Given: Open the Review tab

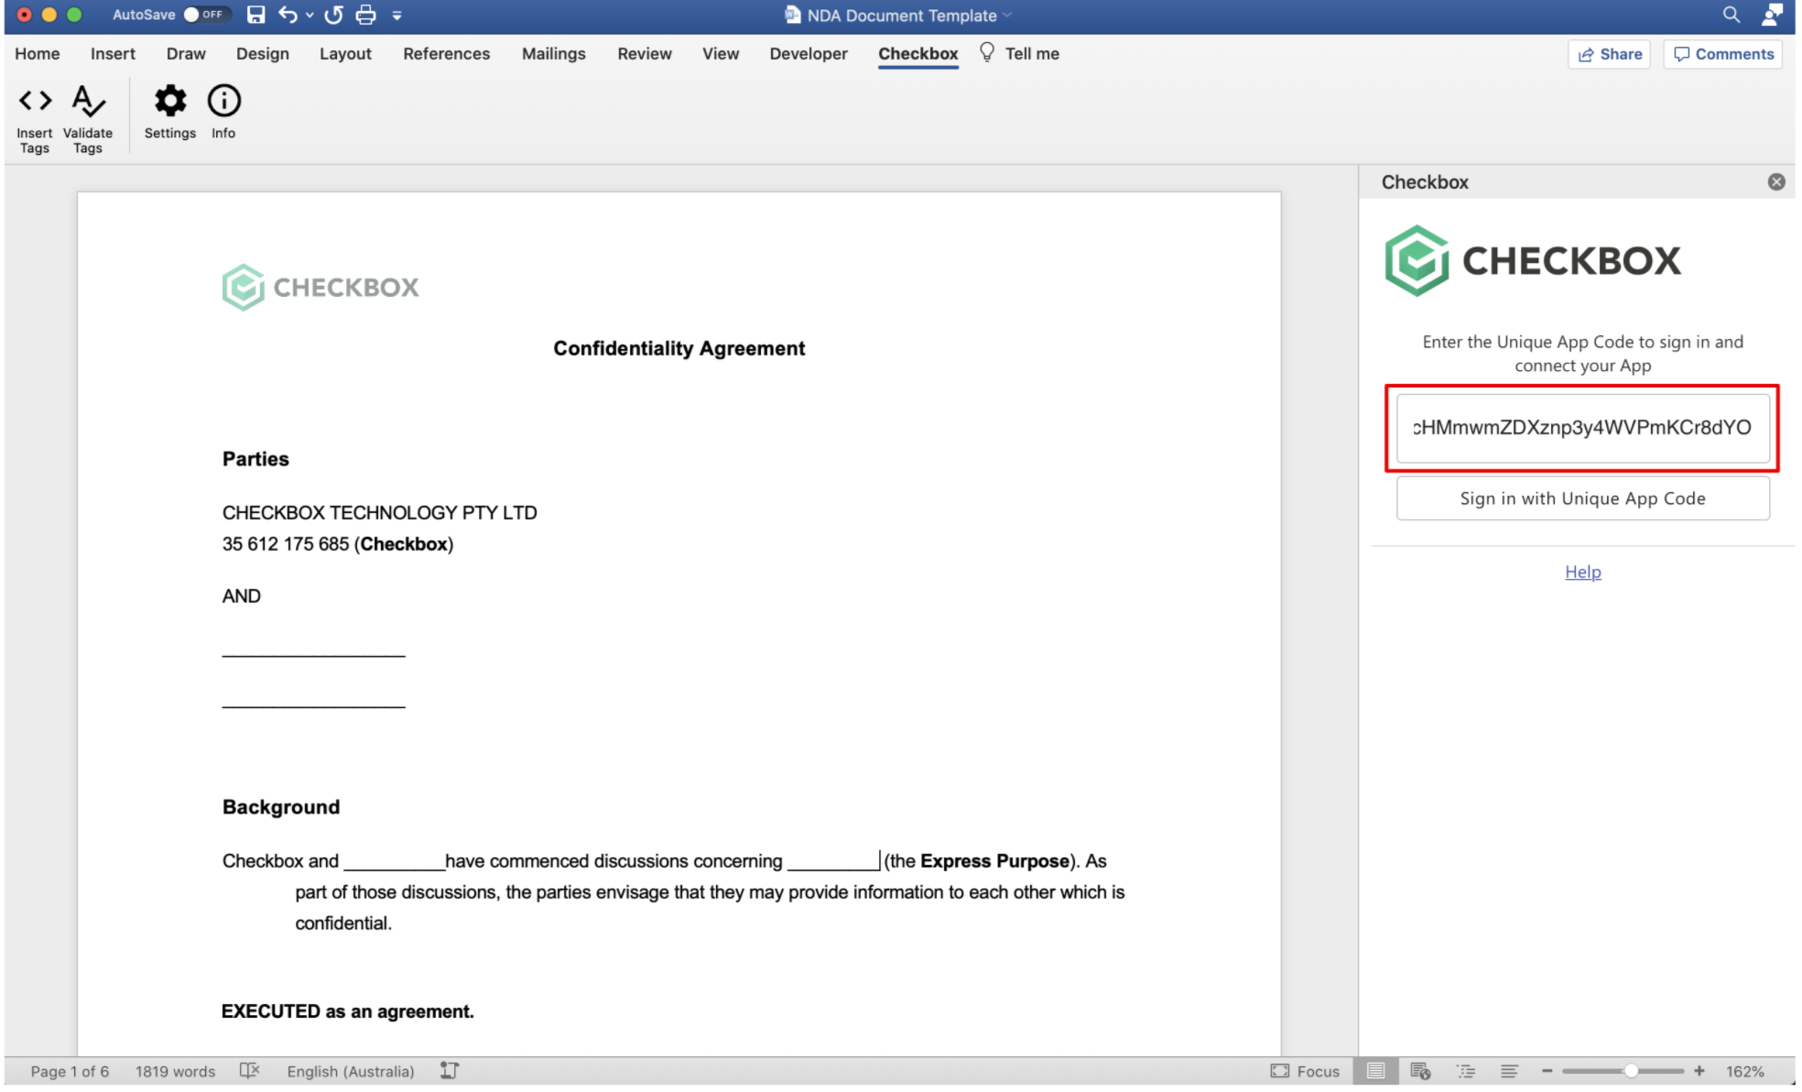Looking at the screenshot, I should tap(645, 54).
